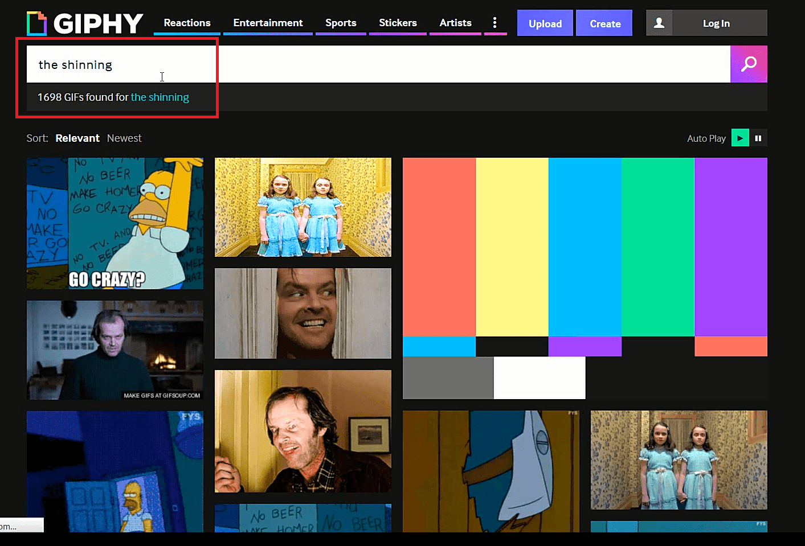Click in the search field containing 'the shinning'
The image size is (805, 546).
coord(378,64)
